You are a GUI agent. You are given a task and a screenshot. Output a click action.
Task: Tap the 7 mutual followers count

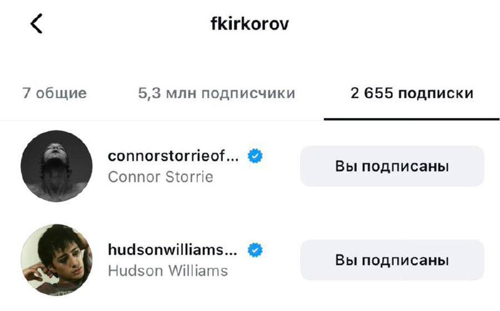coord(26,93)
